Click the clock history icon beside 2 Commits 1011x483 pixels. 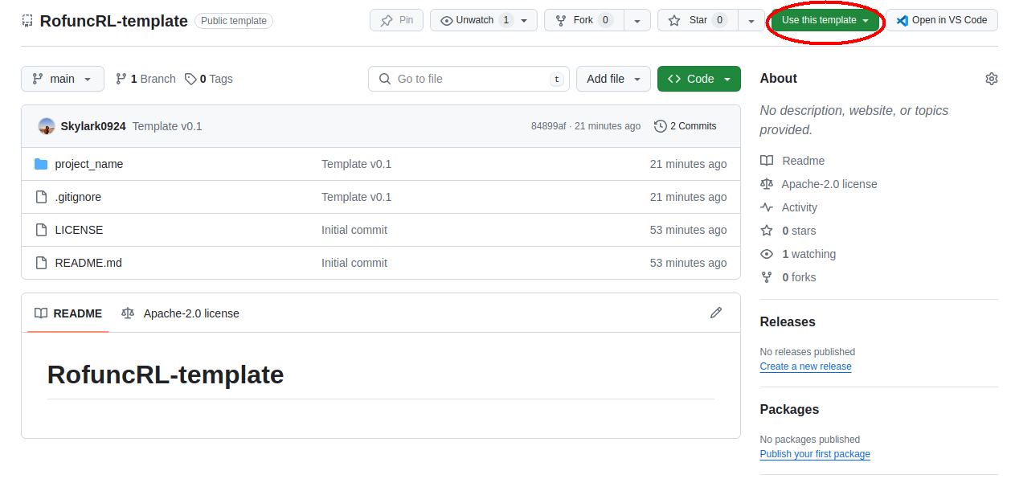coord(661,126)
